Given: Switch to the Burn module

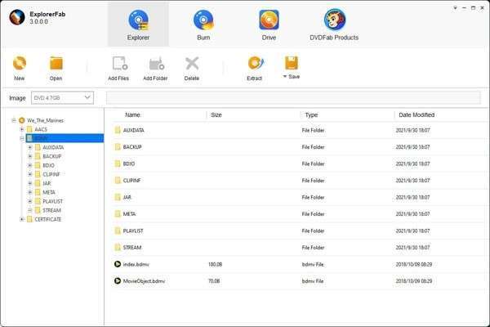Looking at the screenshot, I should click(203, 25).
